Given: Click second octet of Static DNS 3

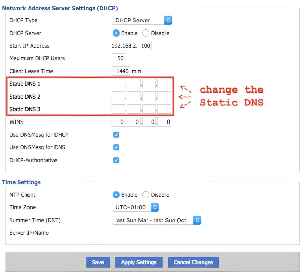Looking at the screenshot, I should pos(133,109).
